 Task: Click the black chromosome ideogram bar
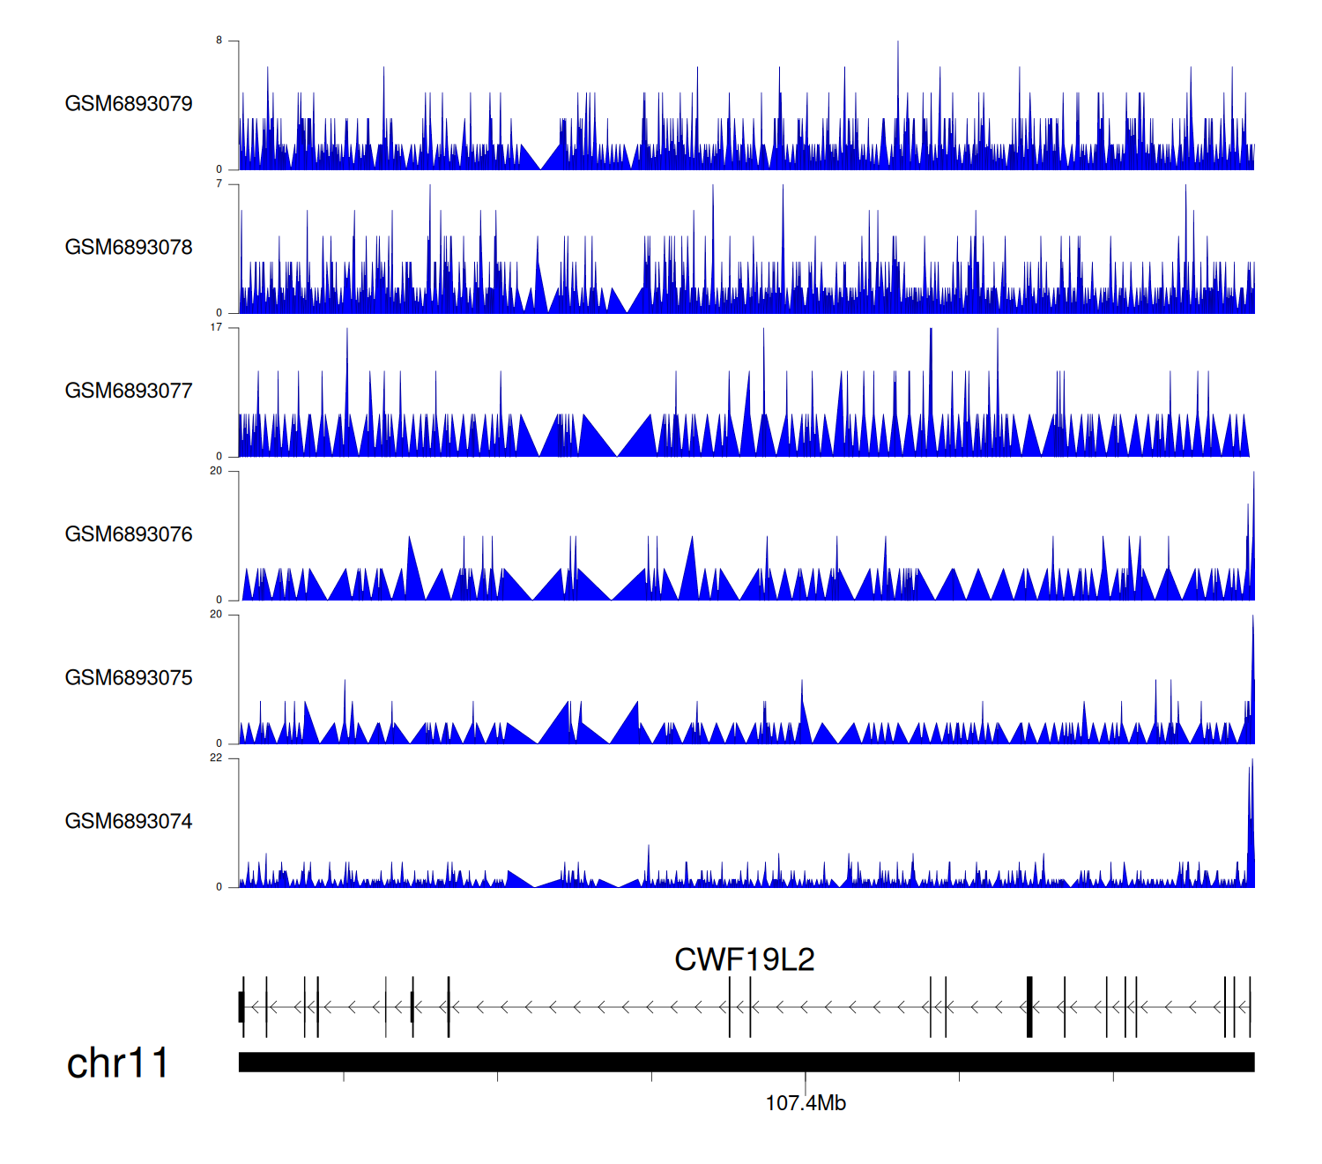(746, 1062)
